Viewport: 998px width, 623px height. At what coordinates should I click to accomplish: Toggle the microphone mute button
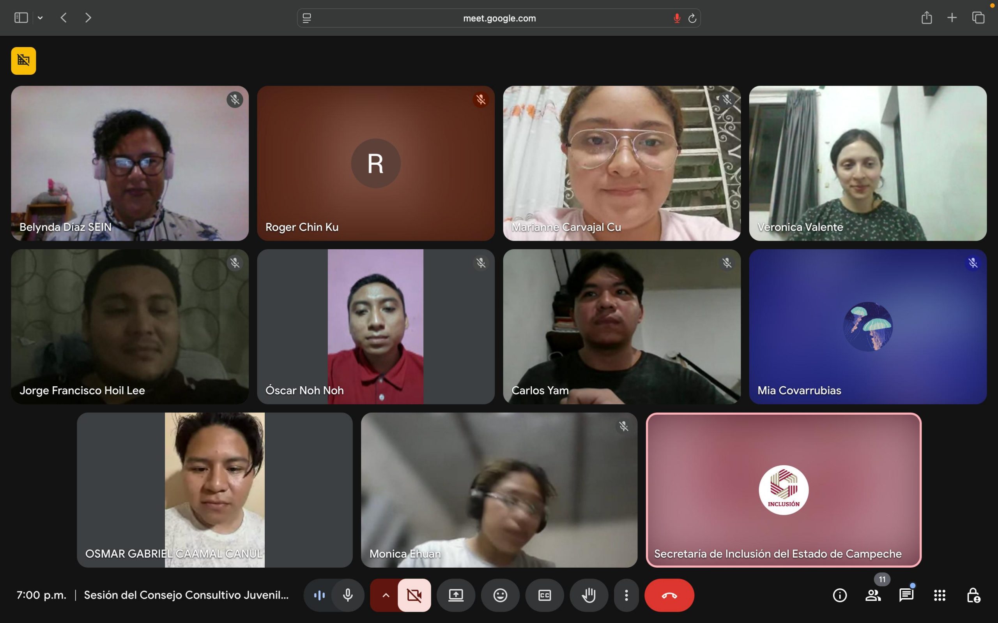pyautogui.click(x=348, y=595)
